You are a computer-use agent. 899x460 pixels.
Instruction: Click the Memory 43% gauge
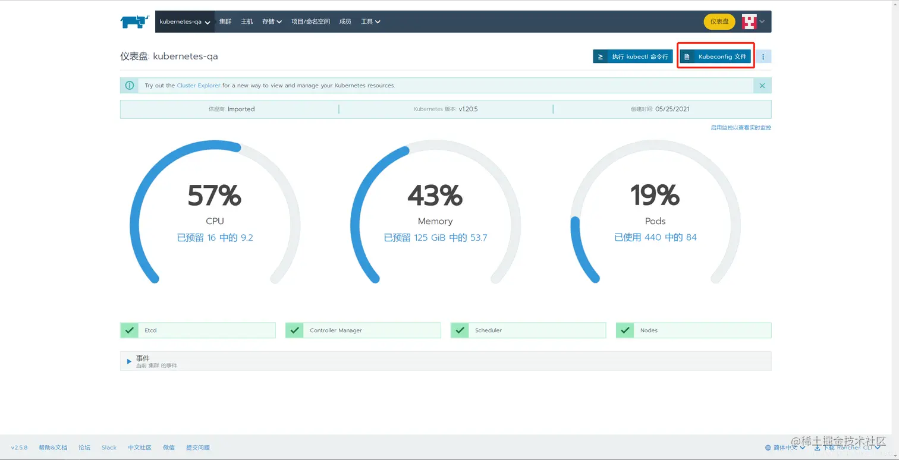click(435, 212)
